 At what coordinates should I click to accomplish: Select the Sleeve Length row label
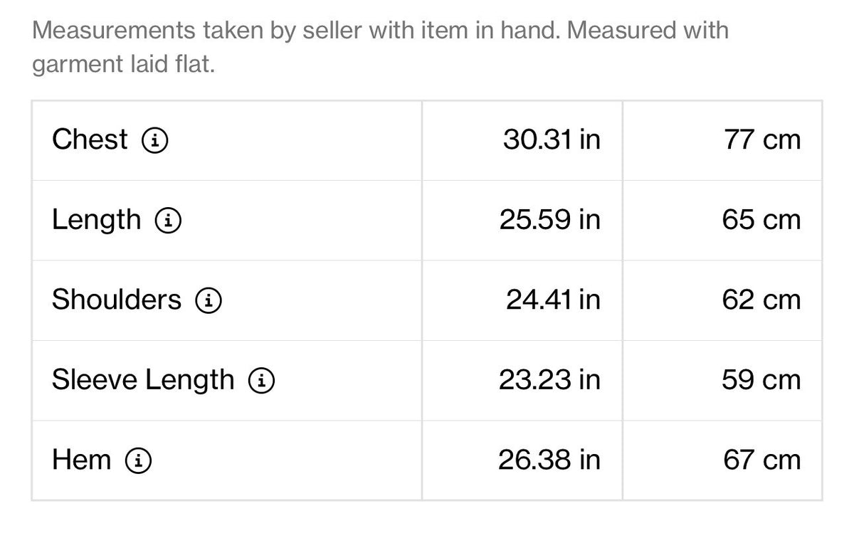[x=143, y=381]
